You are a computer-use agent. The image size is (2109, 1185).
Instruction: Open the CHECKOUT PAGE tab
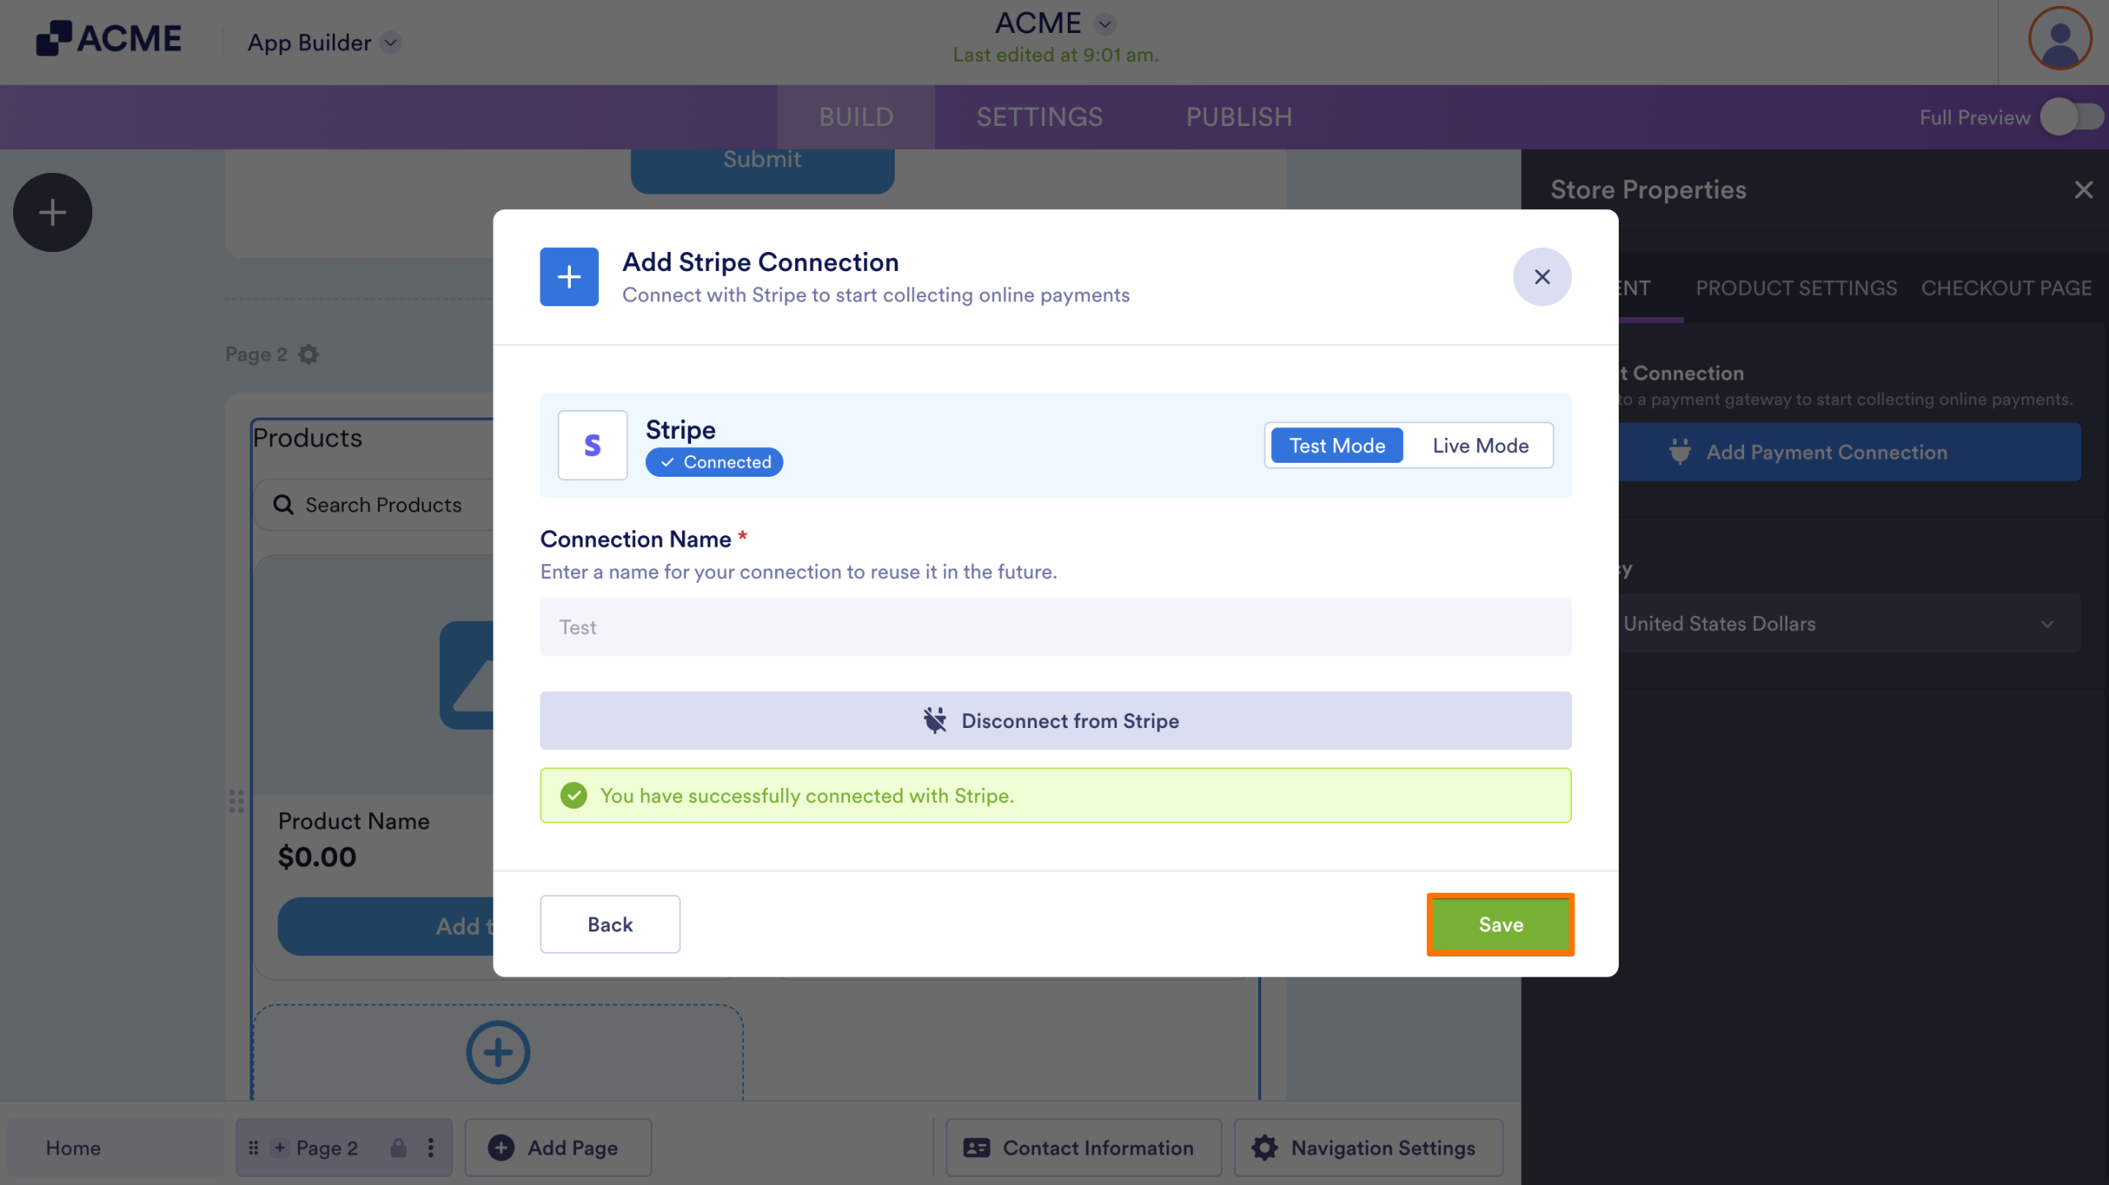[2006, 288]
